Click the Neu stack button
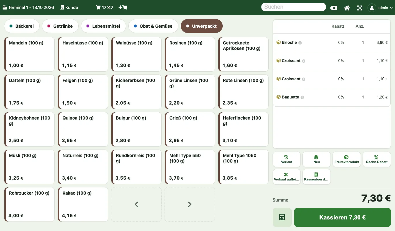The width and height of the screenshot is (395, 231). pos(317,159)
